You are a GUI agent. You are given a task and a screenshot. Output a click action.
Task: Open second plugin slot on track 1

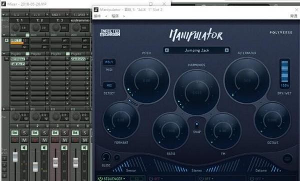tap(17, 64)
